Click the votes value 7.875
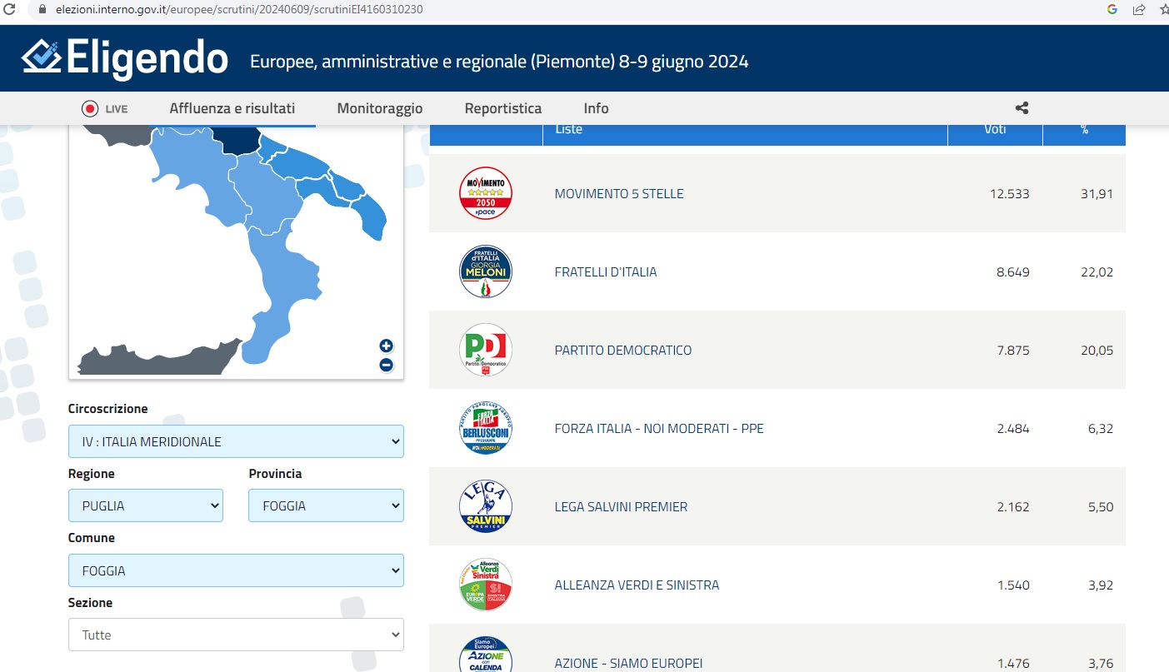The width and height of the screenshot is (1169, 672). (1013, 350)
